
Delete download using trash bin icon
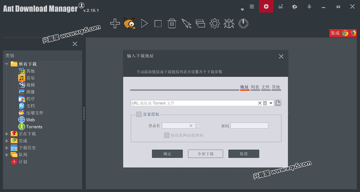[172, 23]
